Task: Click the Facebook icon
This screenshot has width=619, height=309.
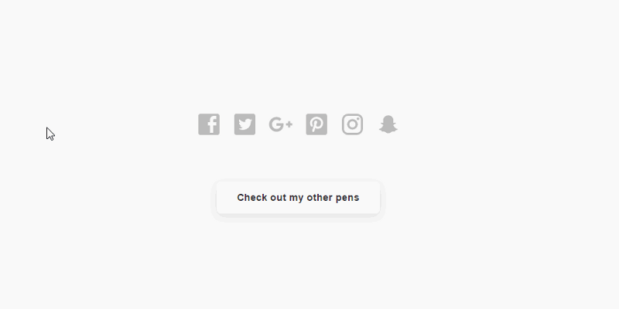Action: [209, 124]
